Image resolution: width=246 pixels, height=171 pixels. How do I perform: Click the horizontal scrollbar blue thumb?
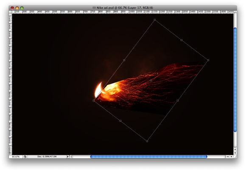point(149,157)
